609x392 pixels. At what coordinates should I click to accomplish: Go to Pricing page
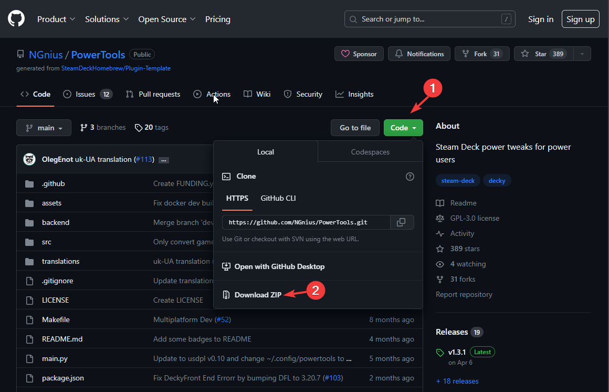click(x=217, y=19)
